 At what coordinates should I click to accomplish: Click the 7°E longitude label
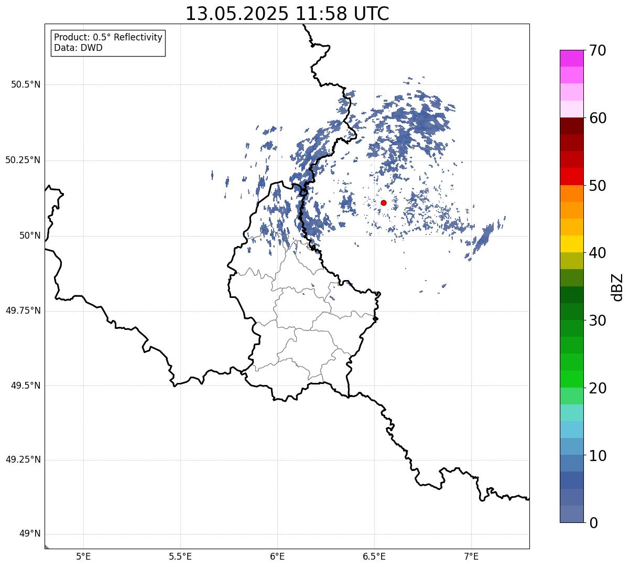pos(471,556)
